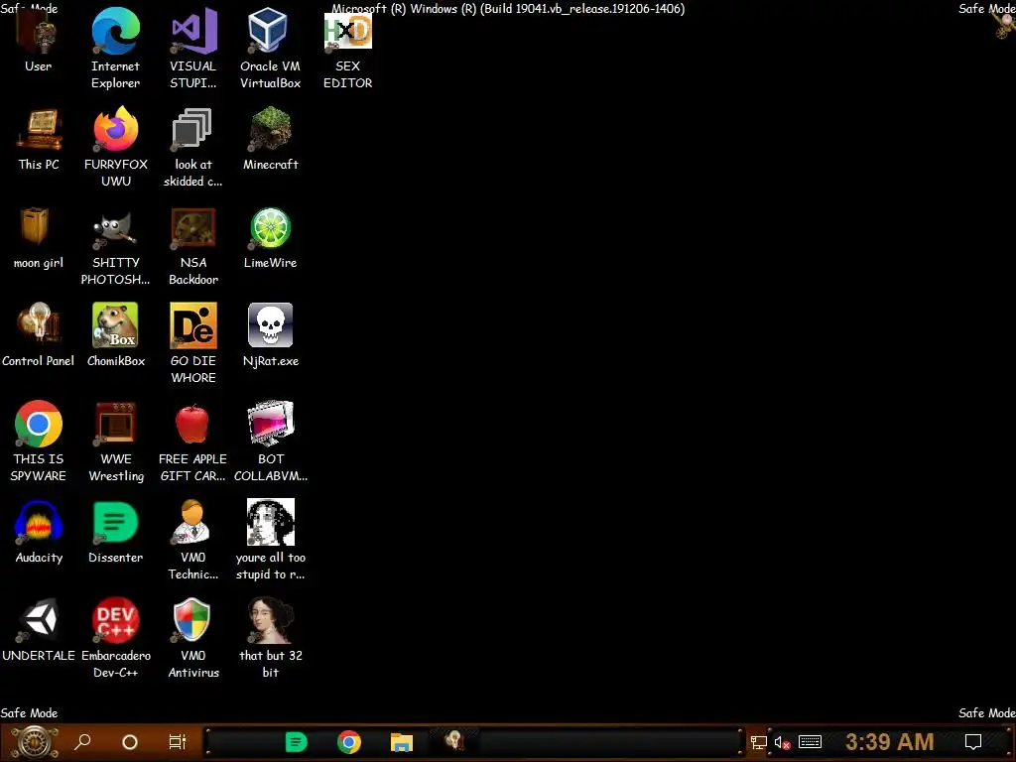
Task: Open File Explorer from the taskbar
Action: 402,742
